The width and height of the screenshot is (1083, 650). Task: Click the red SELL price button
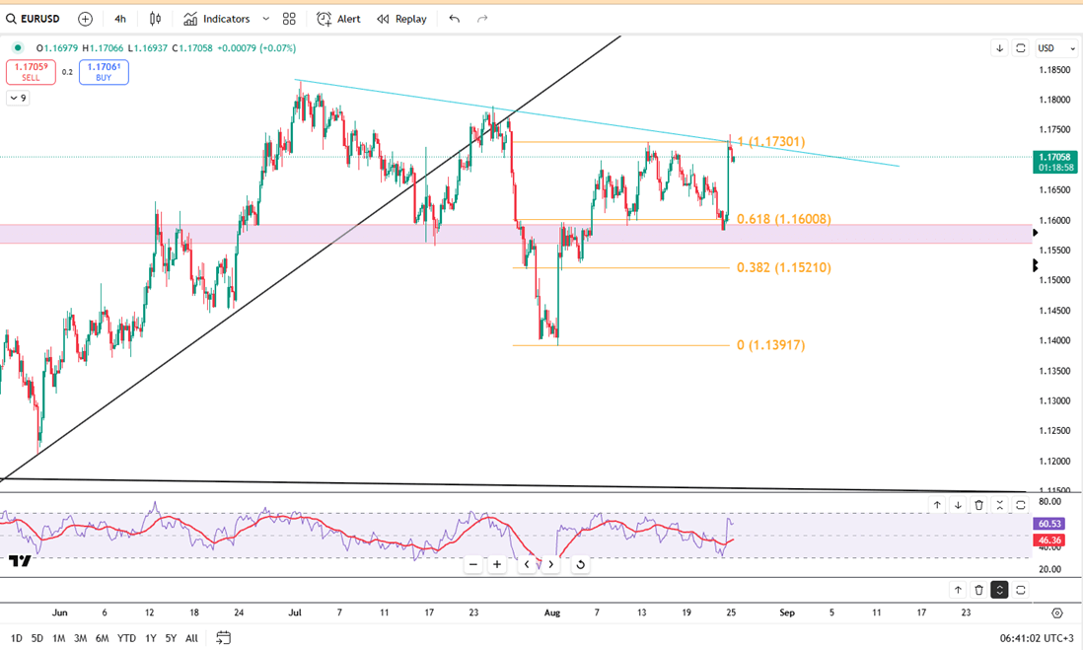click(31, 72)
